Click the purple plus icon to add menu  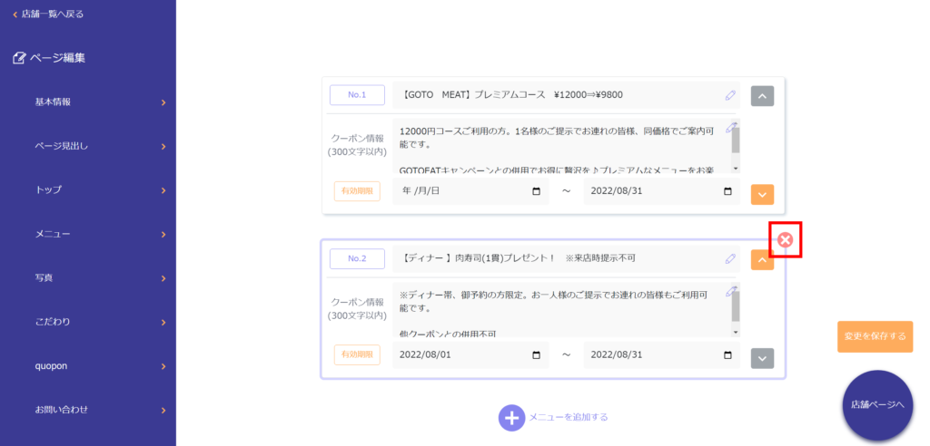(511, 417)
